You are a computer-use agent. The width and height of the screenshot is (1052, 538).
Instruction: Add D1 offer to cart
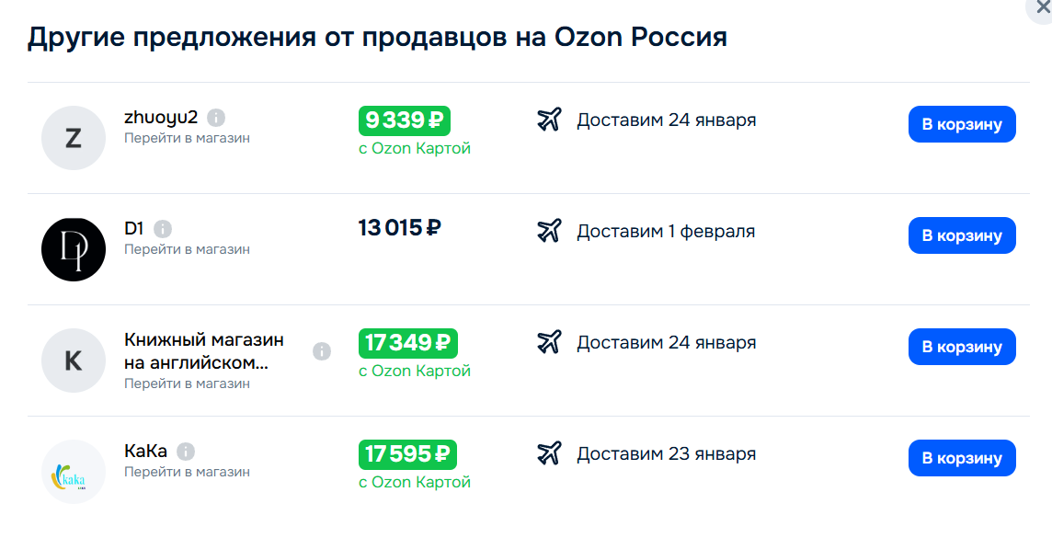pyautogui.click(x=962, y=235)
